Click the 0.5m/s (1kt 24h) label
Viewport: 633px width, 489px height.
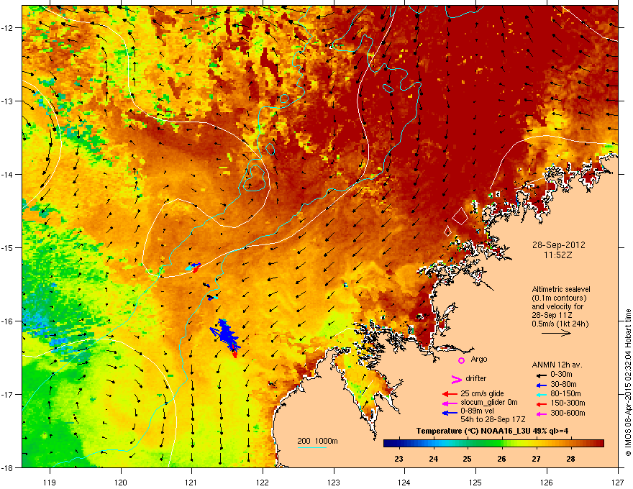(x=560, y=324)
